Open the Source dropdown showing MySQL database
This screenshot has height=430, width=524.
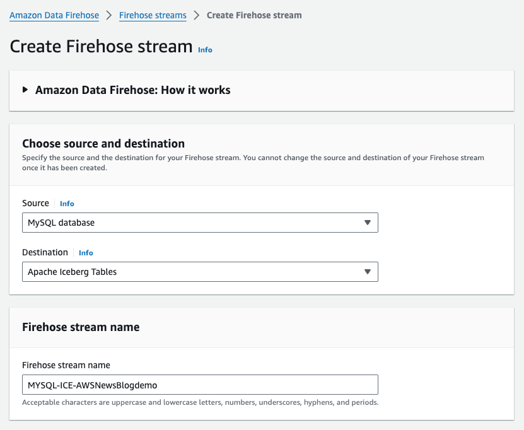coord(189,223)
